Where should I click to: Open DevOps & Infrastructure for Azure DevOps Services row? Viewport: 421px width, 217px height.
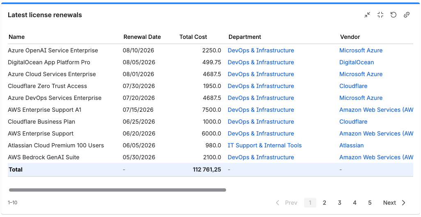[x=261, y=98]
